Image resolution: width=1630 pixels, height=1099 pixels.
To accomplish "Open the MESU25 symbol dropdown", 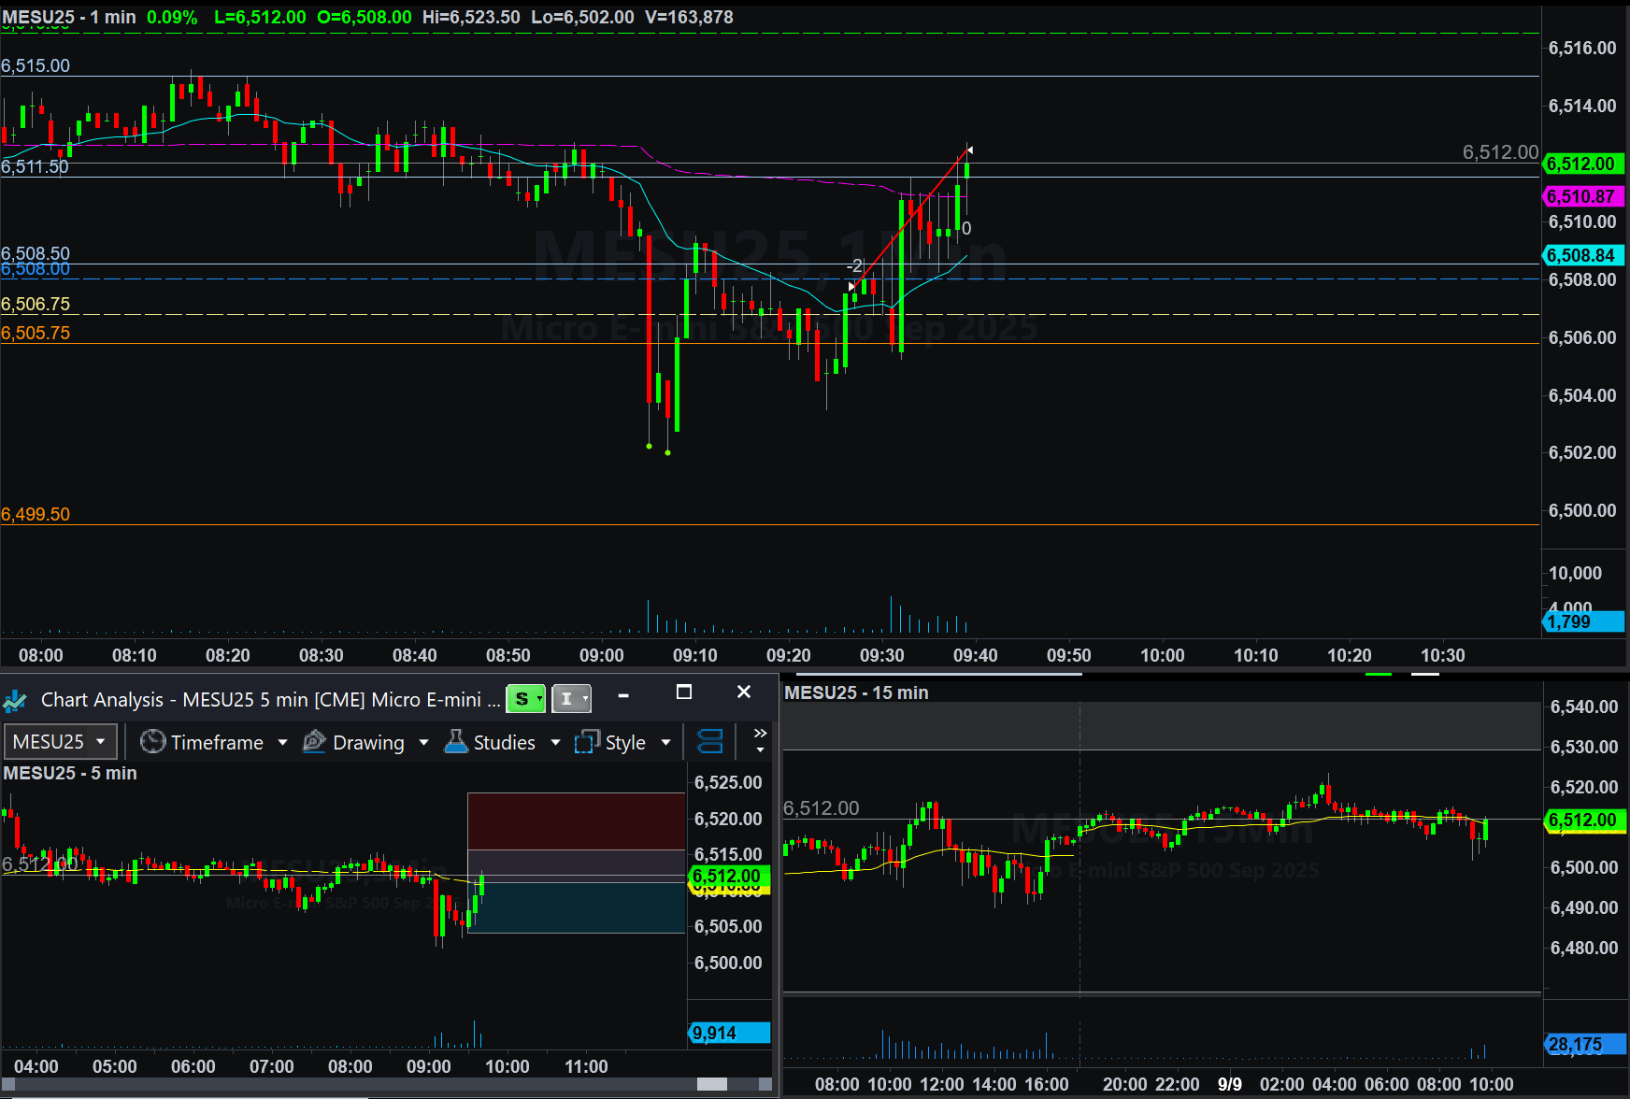I will click(x=60, y=742).
